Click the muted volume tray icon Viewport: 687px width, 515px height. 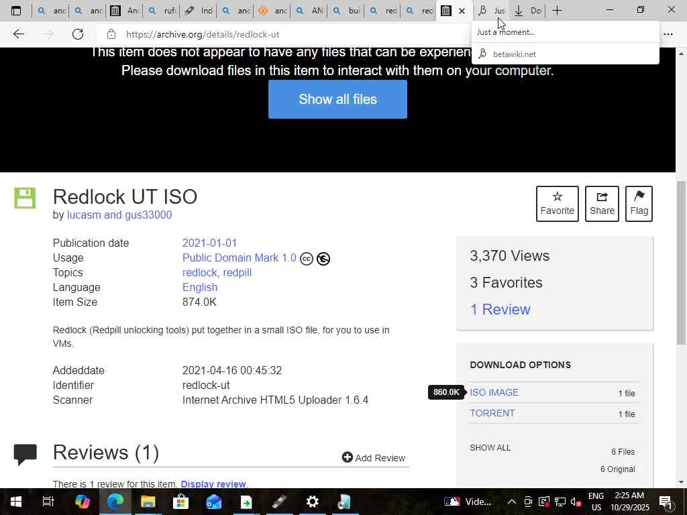point(576,502)
